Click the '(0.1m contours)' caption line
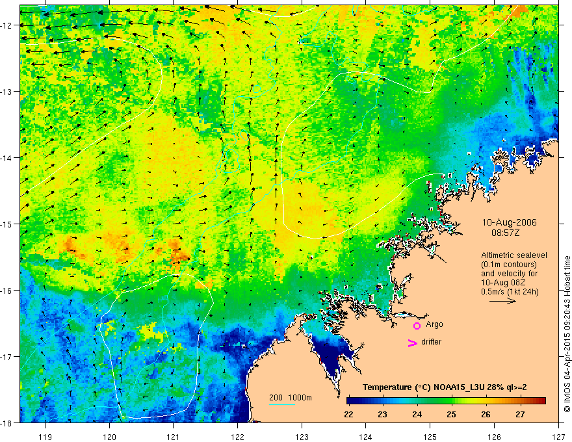Viewport: 572px width, 442px height. (508, 265)
